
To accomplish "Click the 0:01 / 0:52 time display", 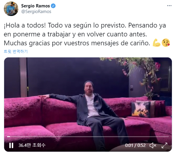I will (135, 145).
